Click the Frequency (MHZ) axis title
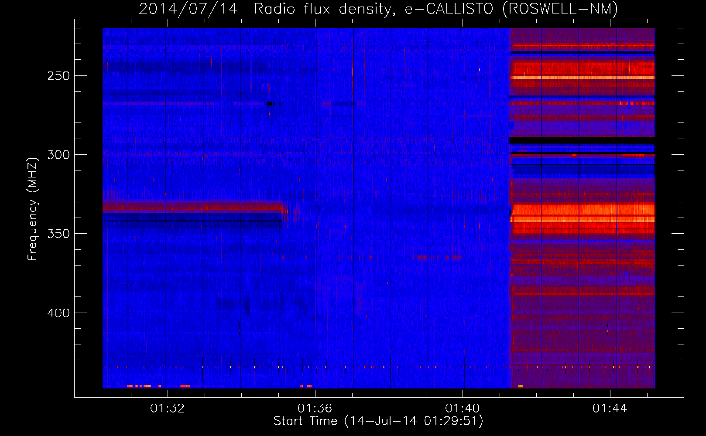This screenshot has width=706, height=436. coord(33,209)
